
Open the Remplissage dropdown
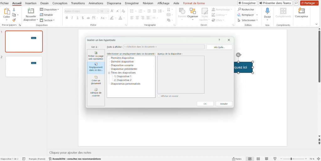tap(222, 9)
